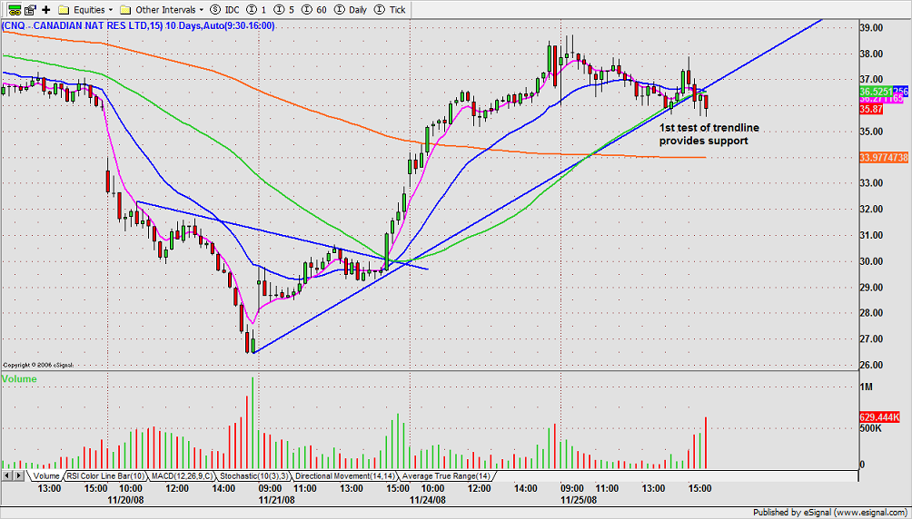Expand the Equities dropdown arrow
Viewport: 912px width, 519px height.
click(x=111, y=10)
